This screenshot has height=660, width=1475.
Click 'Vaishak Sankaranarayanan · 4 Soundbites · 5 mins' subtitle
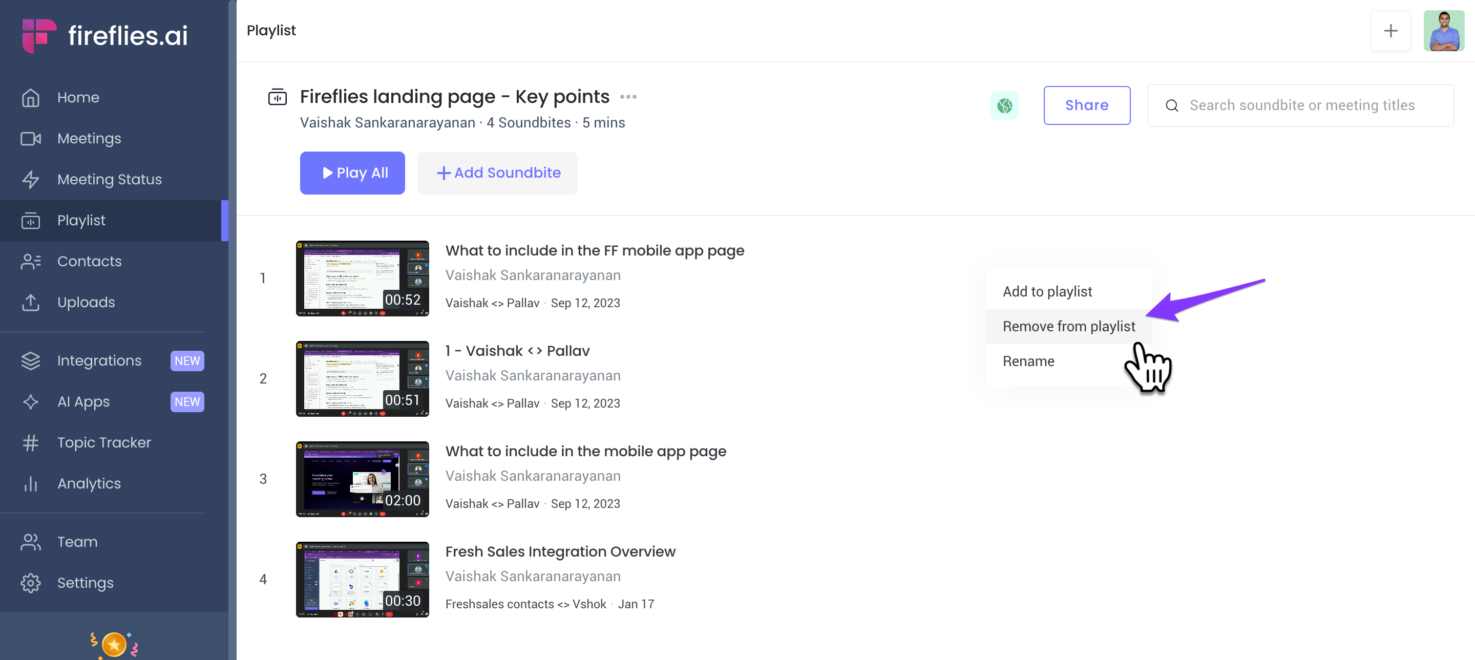(462, 123)
